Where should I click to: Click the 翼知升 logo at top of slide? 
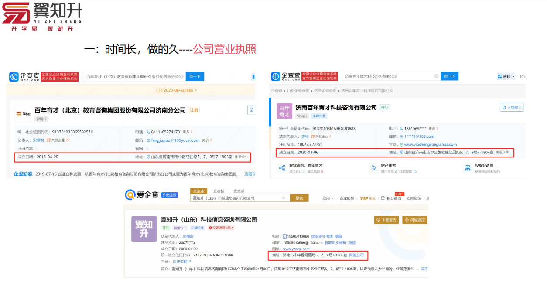point(42,17)
